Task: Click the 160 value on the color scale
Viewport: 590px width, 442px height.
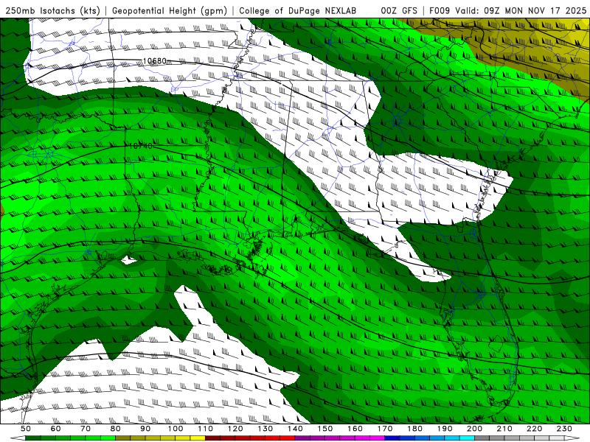Action: (355, 429)
